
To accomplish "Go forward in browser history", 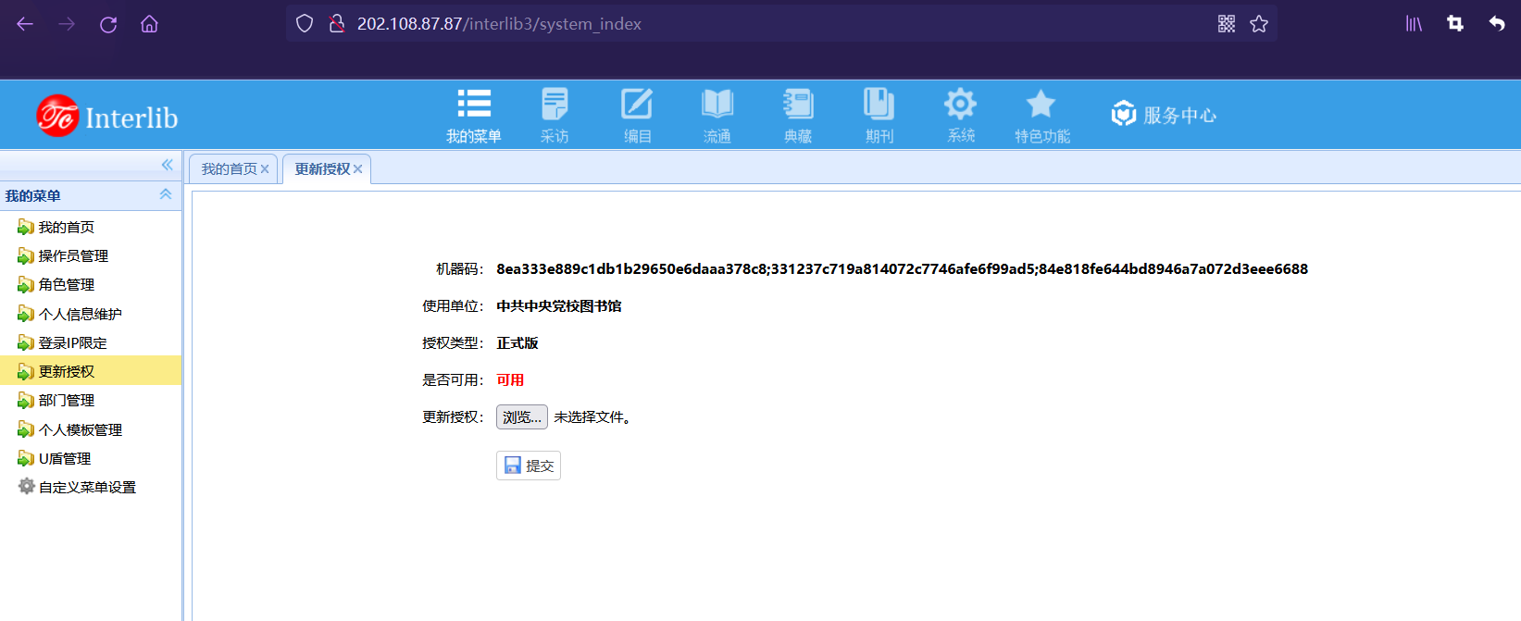I will (67, 24).
